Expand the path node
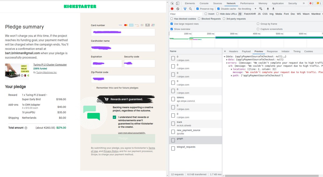This screenshot has height=177, width=323. click(x=232, y=76)
